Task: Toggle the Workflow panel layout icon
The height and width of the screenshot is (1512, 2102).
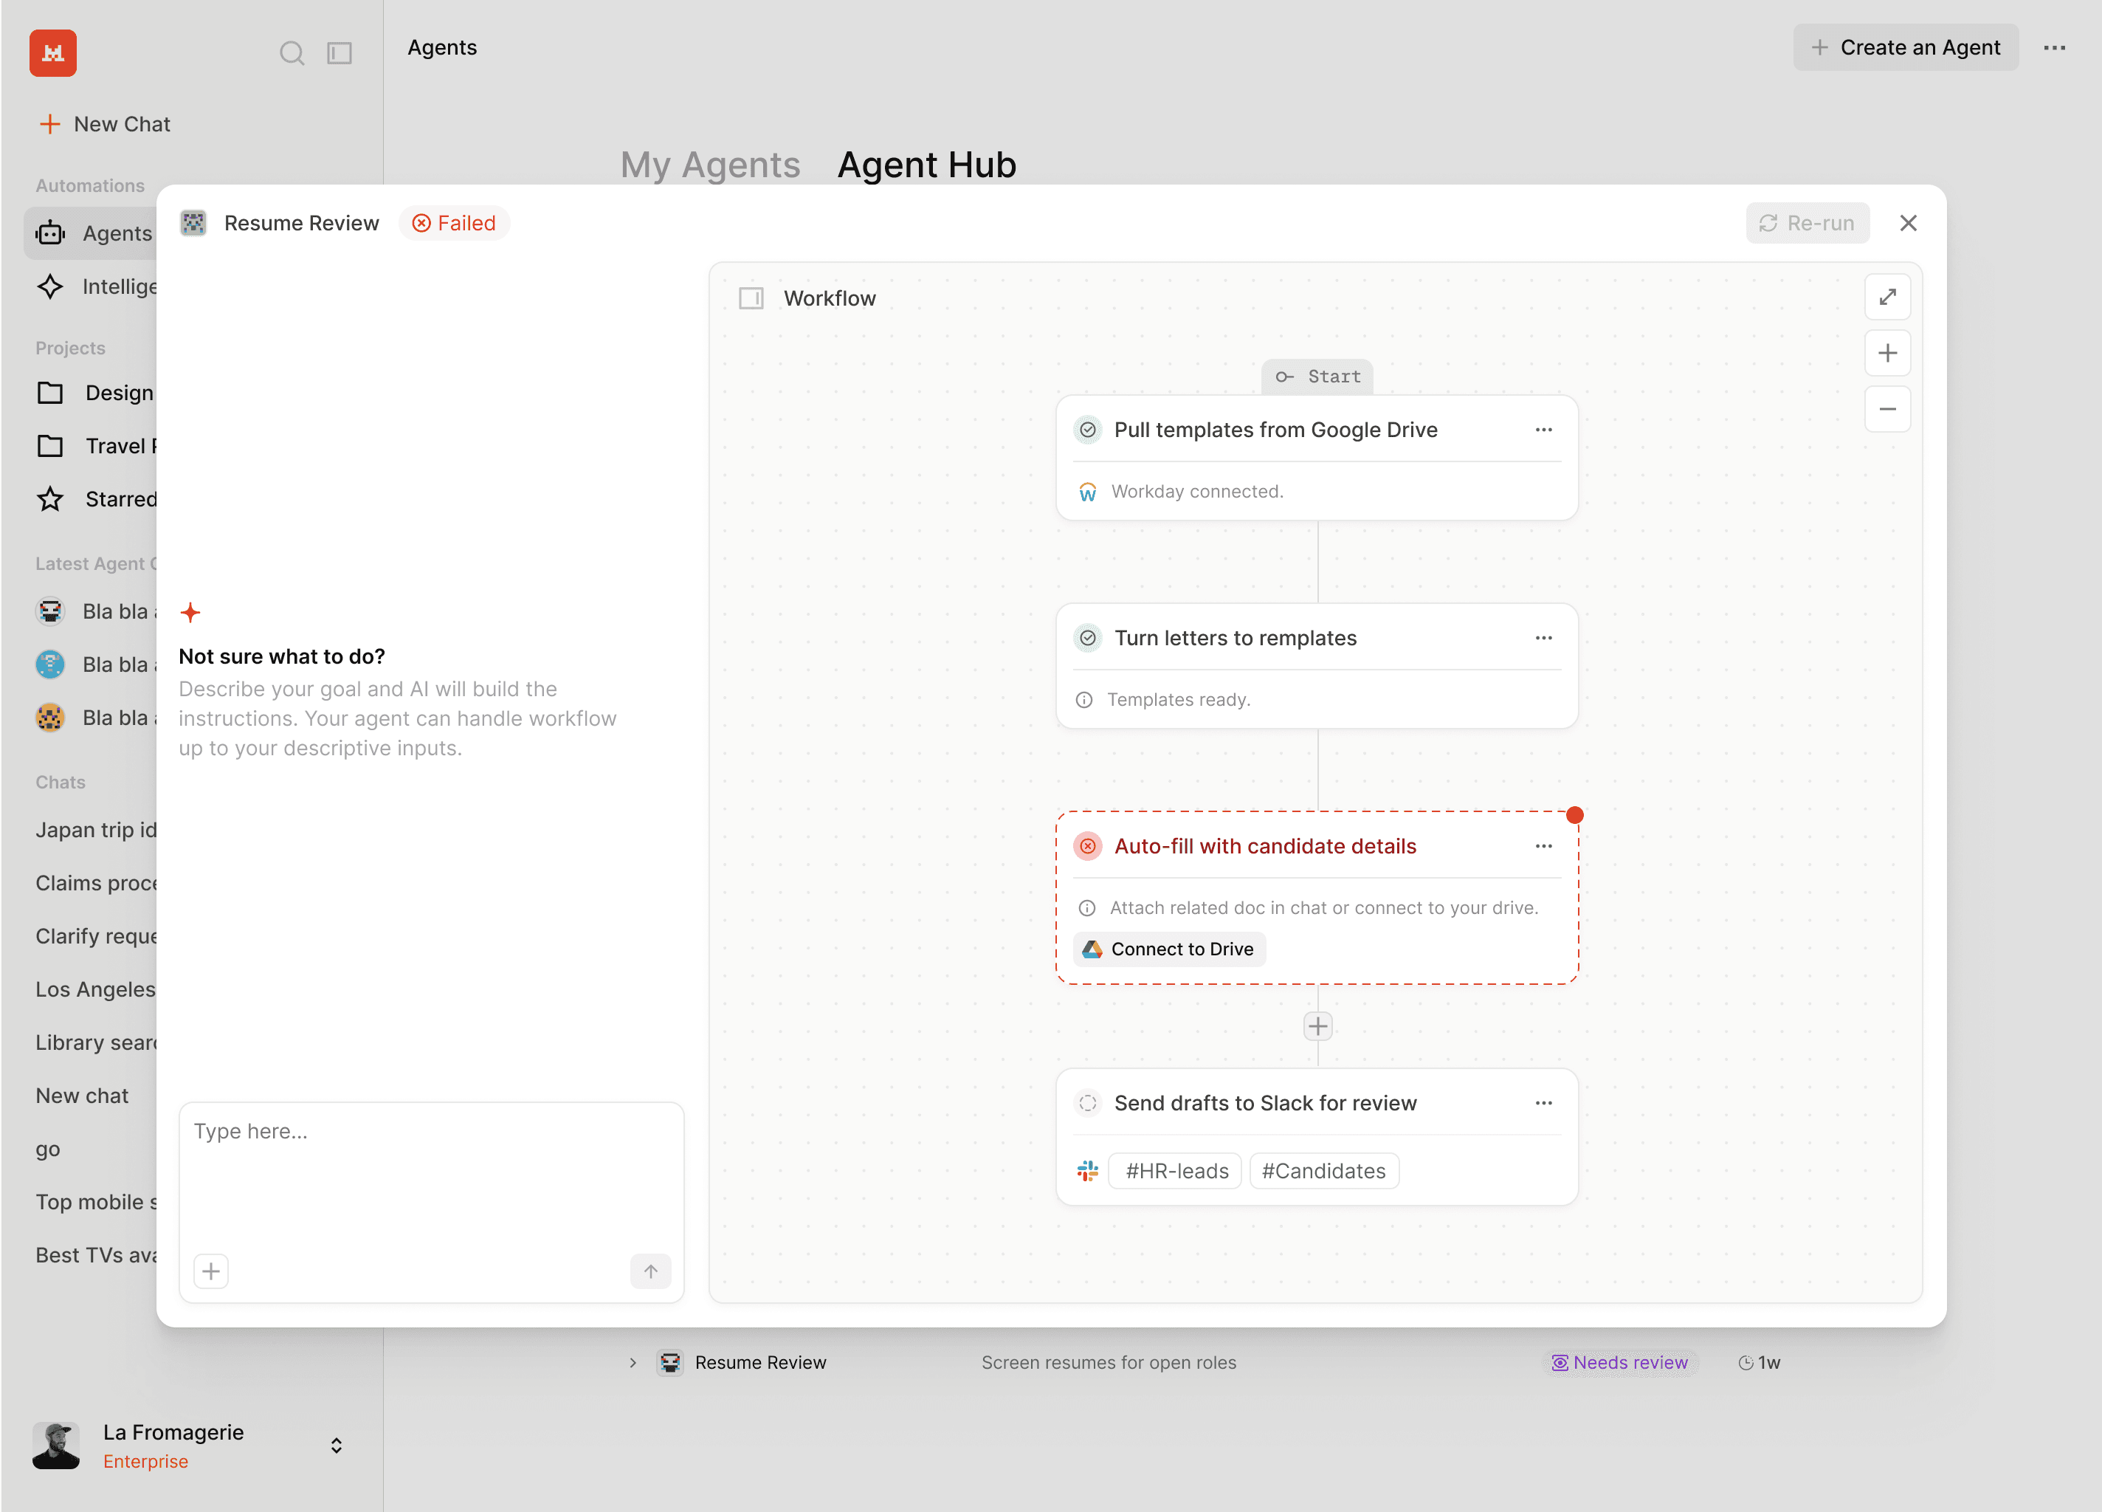Action: [x=751, y=298]
